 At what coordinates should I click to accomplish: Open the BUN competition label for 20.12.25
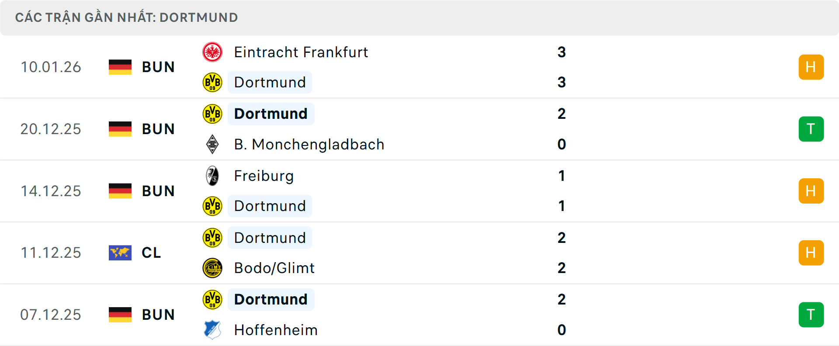click(158, 129)
